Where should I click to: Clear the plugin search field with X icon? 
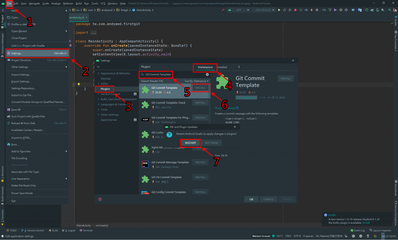click(207, 74)
